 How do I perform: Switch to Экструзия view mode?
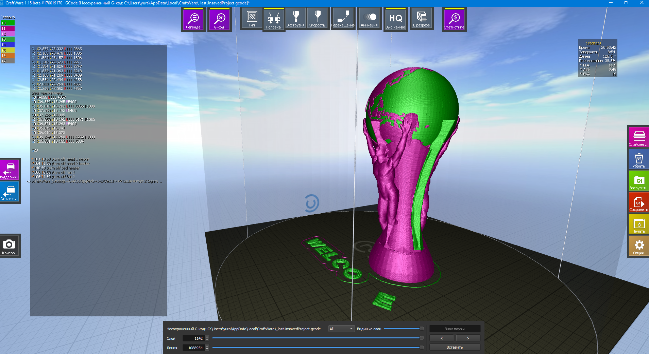295,18
